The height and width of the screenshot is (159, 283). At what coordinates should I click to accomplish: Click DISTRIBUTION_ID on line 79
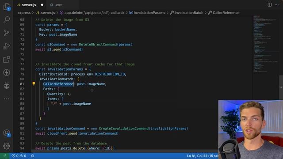(x=110, y=74)
